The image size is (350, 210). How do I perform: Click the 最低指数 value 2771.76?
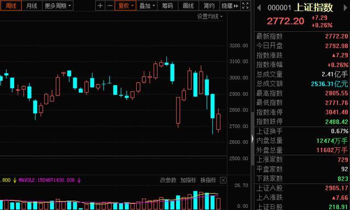point(336,103)
